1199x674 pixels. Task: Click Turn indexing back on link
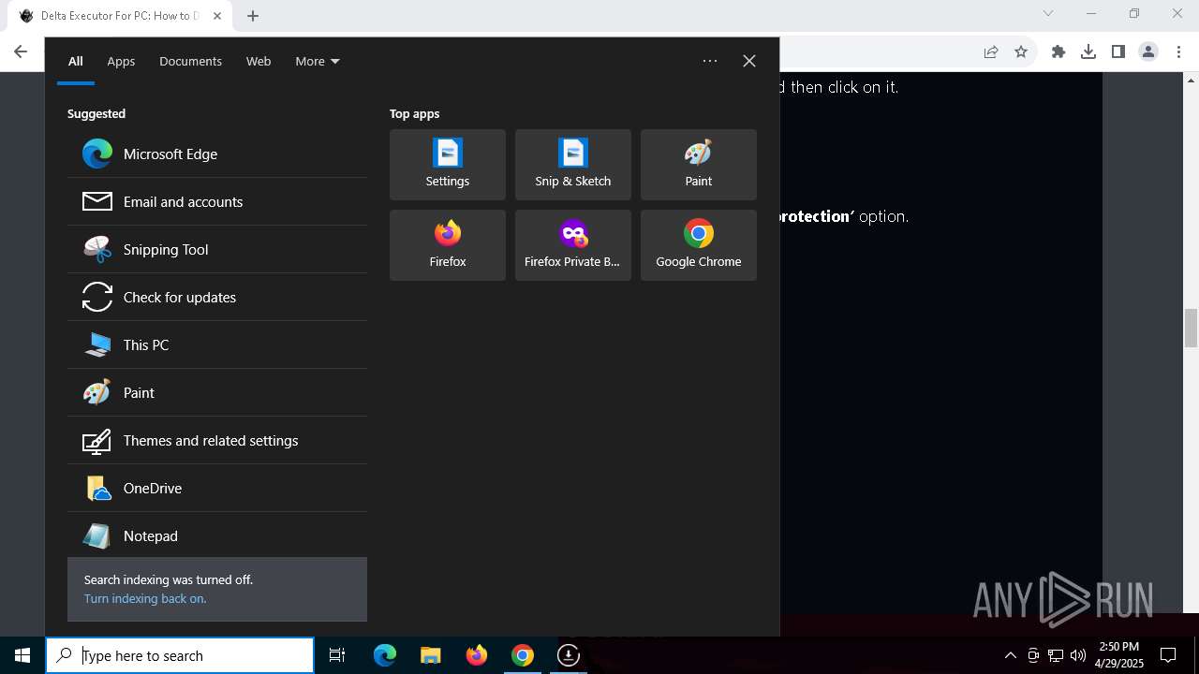tap(144, 598)
